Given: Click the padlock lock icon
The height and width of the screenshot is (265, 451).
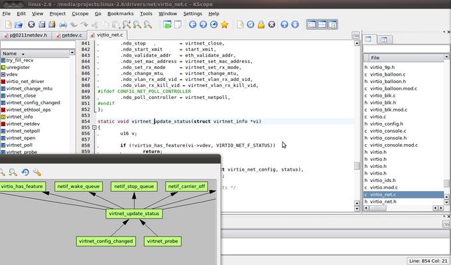Looking at the screenshot, I should pyautogui.click(x=261, y=25).
